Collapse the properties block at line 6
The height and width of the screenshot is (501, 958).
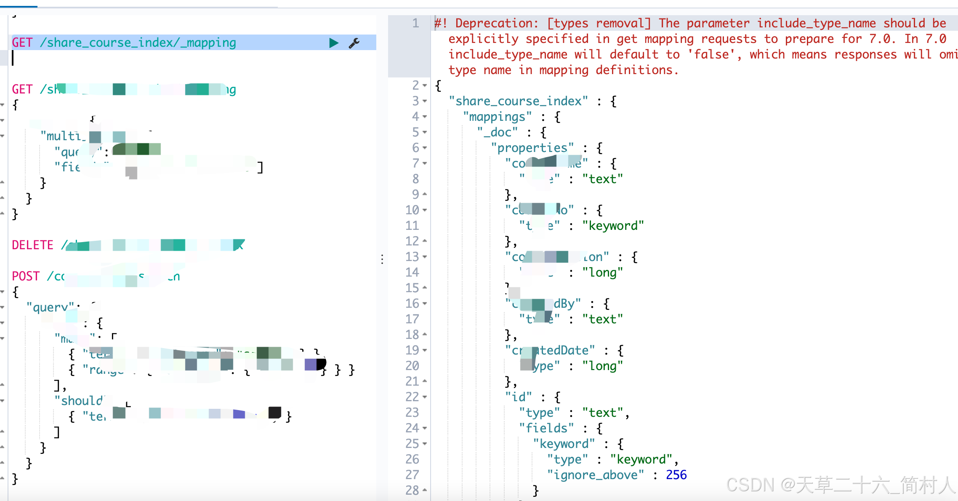(x=425, y=148)
